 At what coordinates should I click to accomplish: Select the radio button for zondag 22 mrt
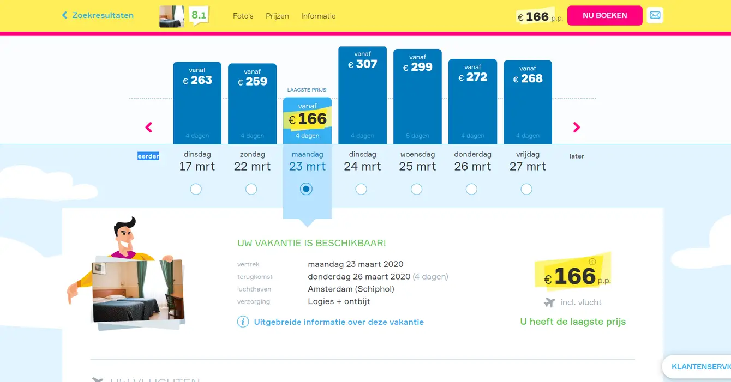click(x=251, y=189)
